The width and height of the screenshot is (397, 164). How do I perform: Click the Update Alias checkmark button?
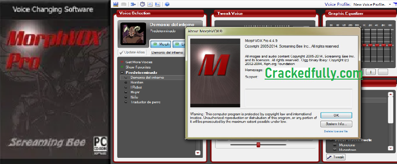click(x=132, y=52)
